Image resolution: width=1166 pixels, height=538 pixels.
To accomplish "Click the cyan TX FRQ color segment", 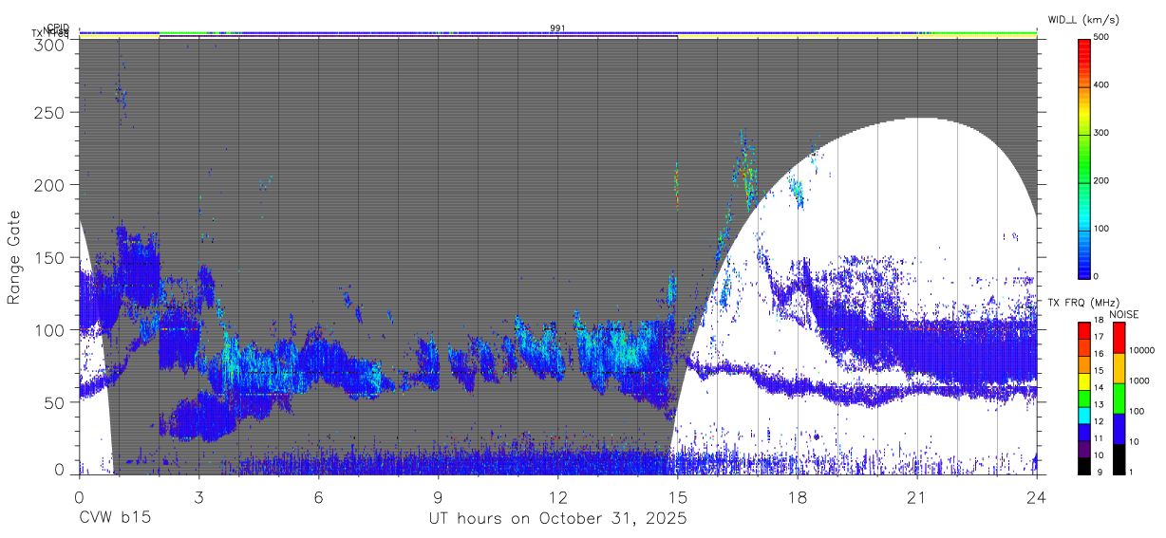I will [x=1083, y=414].
